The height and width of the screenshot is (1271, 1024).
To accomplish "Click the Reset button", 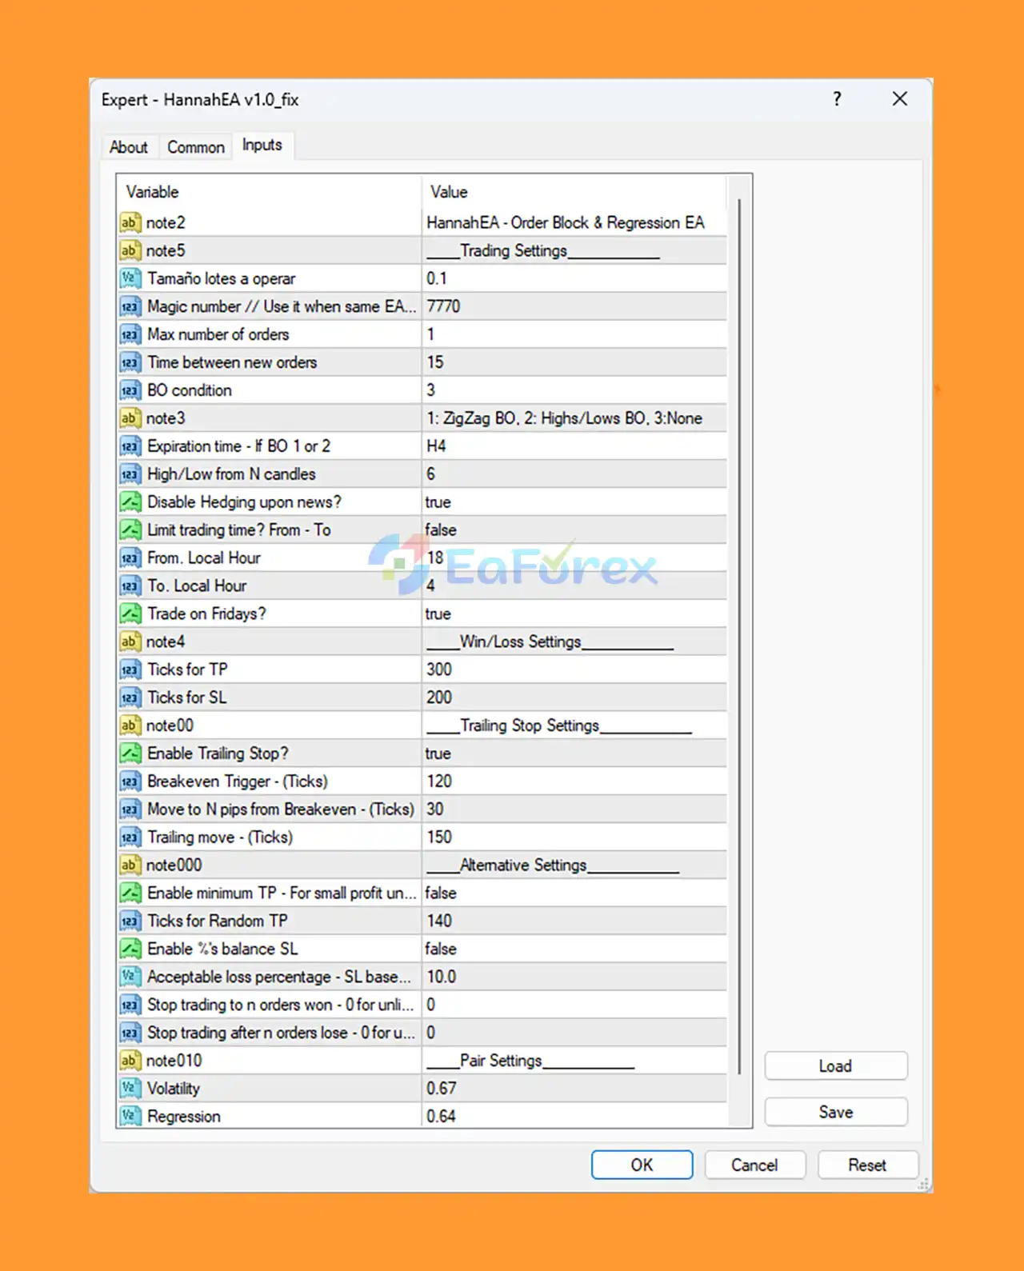I will [x=867, y=1165].
